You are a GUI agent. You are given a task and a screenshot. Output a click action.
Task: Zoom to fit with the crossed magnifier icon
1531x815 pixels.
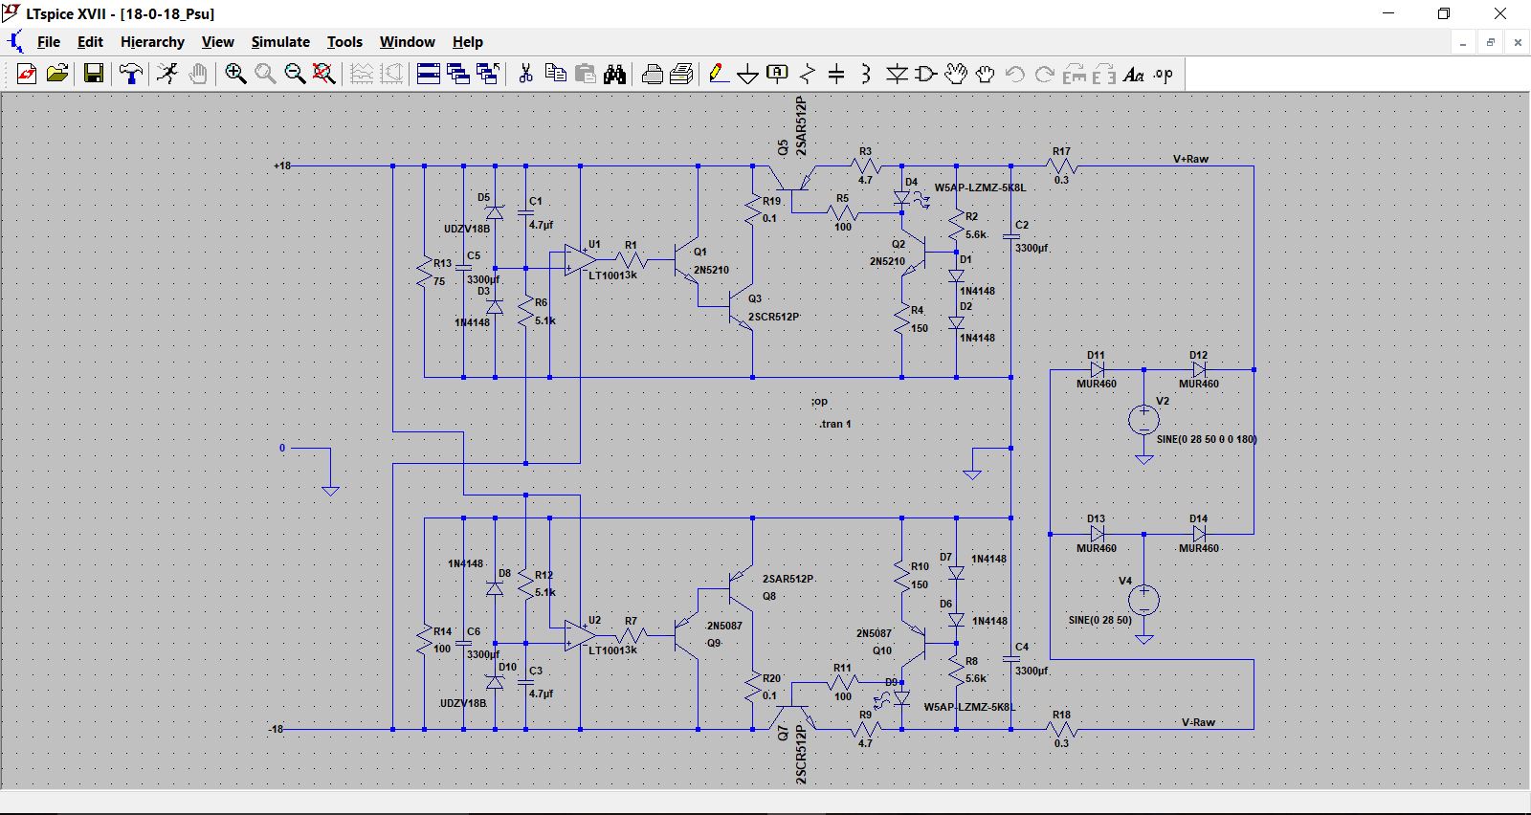[324, 74]
